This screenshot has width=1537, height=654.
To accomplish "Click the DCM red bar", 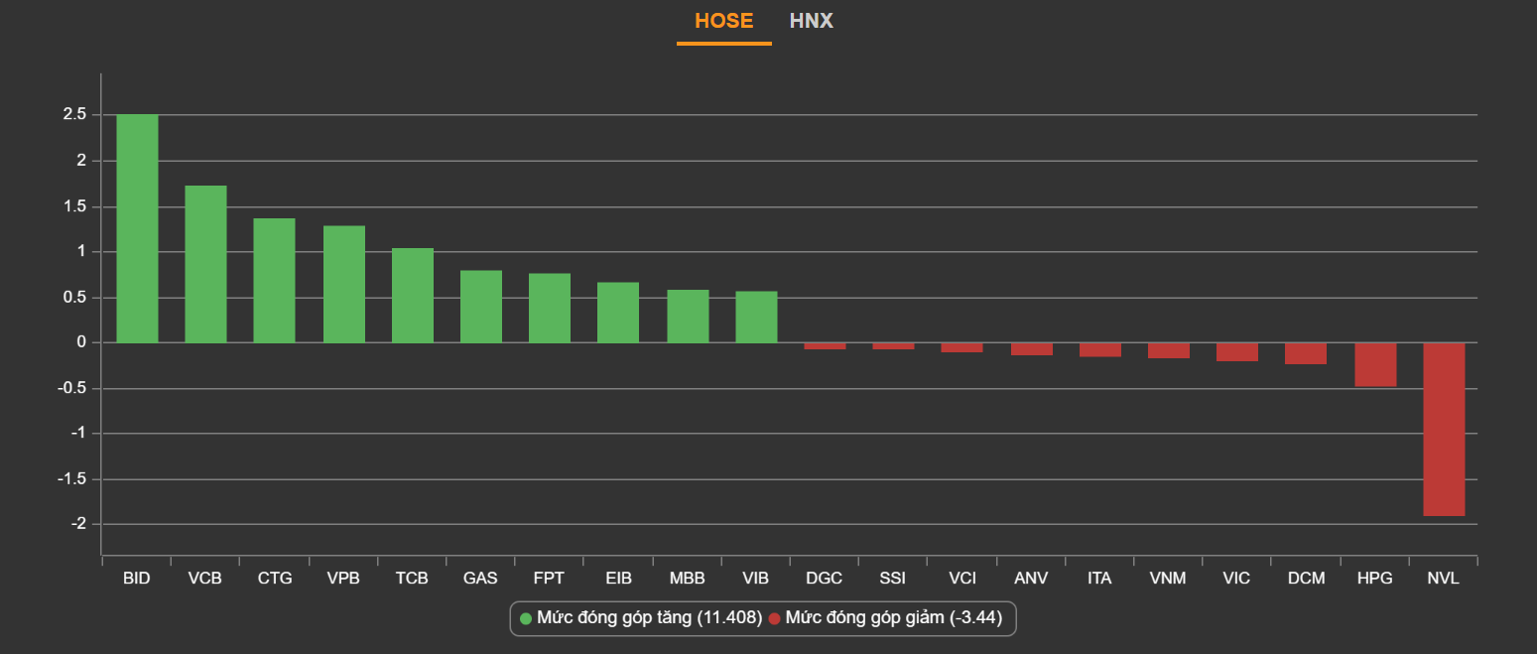I will [x=1306, y=353].
